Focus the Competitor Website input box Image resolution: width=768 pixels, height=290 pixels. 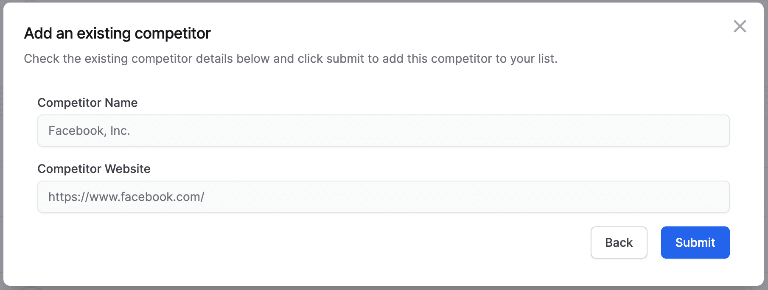pyautogui.click(x=383, y=197)
